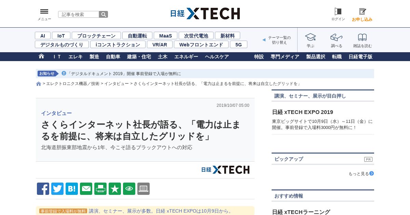Open the エネルギー navigation menu
The width and height of the screenshot is (410, 215).
[x=186, y=57]
